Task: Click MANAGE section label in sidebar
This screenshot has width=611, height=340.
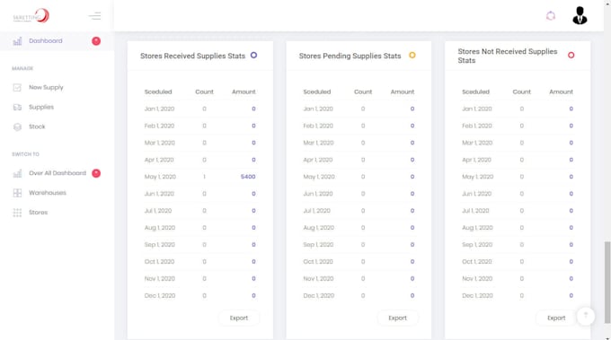Action: click(22, 68)
